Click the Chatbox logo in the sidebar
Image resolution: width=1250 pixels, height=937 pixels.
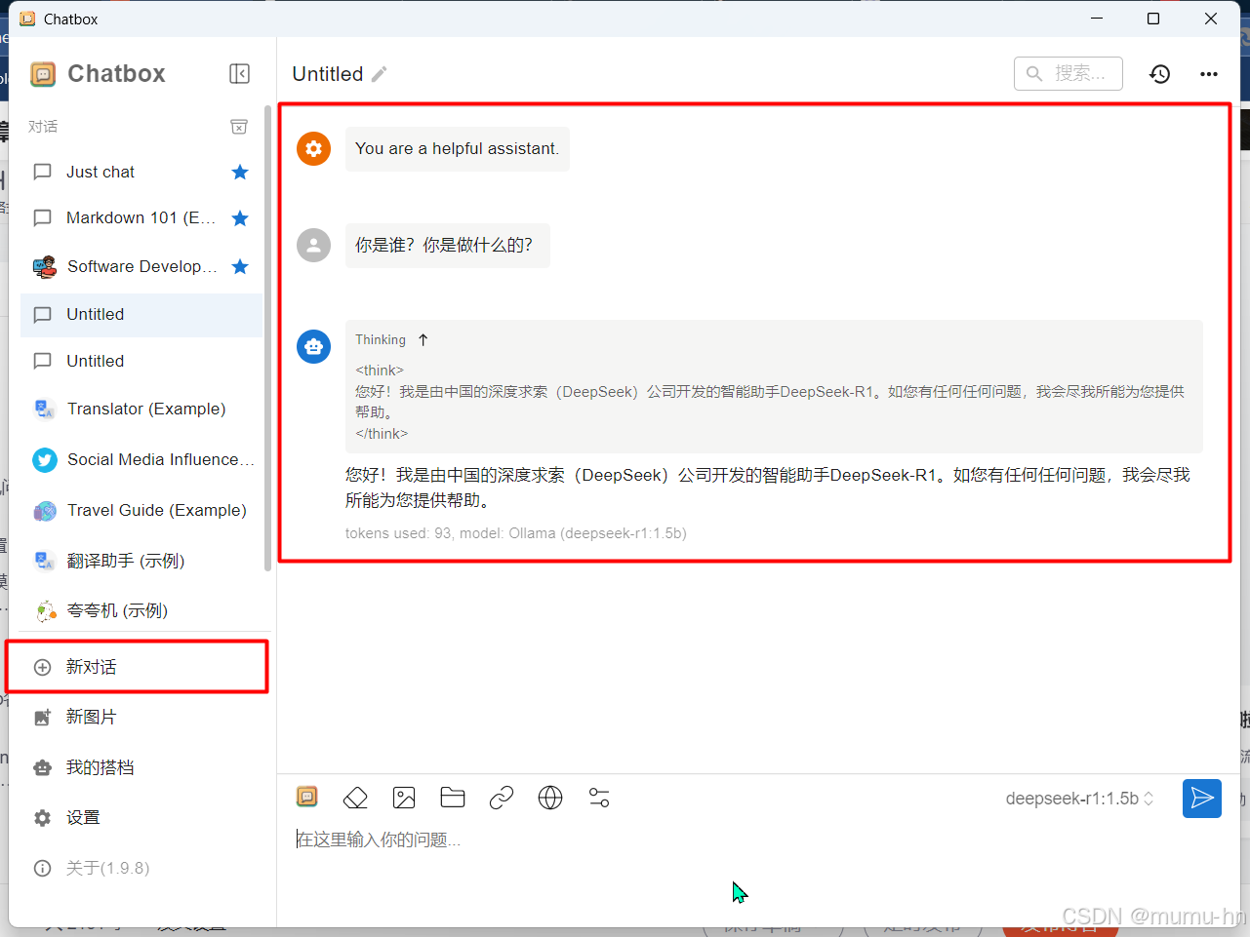click(x=43, y=74)
